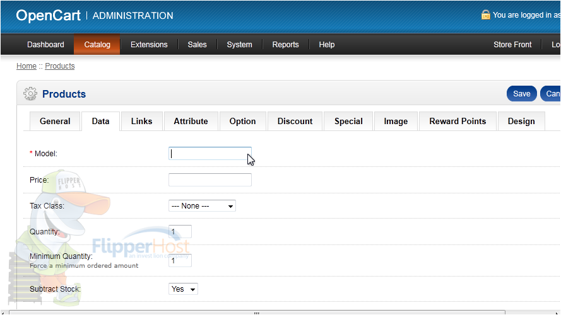This screenshot has width=561, height=315.
Task: Click the OpenCart logo text
Action: coord(49,15)
